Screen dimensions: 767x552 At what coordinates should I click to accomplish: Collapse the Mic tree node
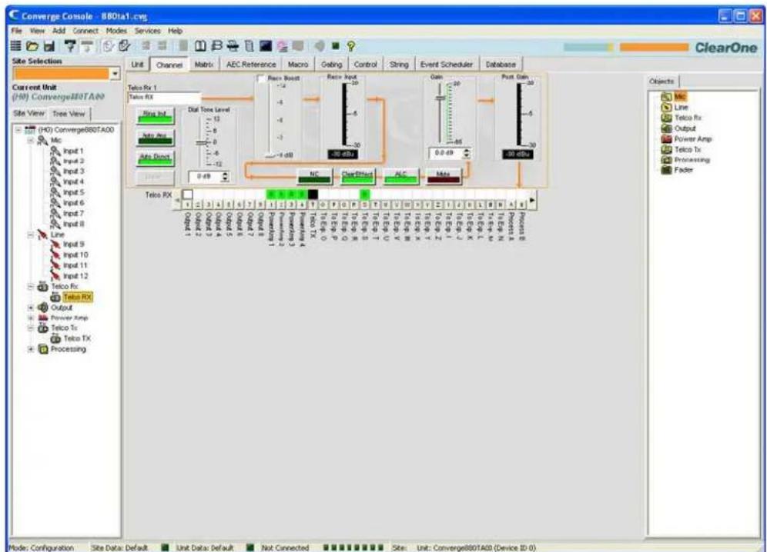click(x=30, y=140)
